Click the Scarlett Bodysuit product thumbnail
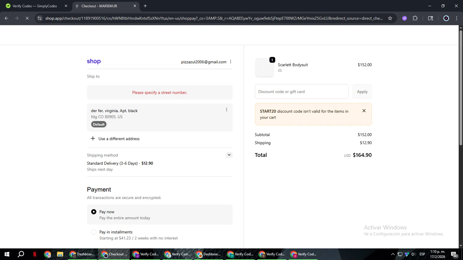Viewport: 463px width, 260px height. (x=264, y=67)
